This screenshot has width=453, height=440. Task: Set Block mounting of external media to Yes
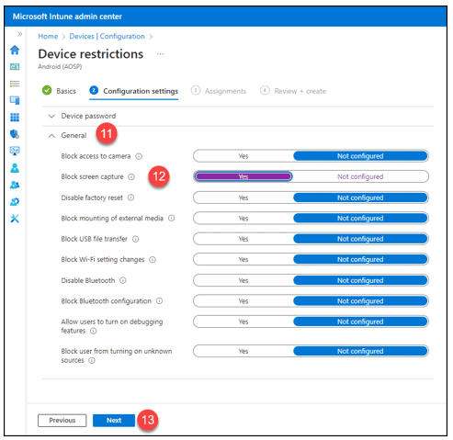(243, 219)
